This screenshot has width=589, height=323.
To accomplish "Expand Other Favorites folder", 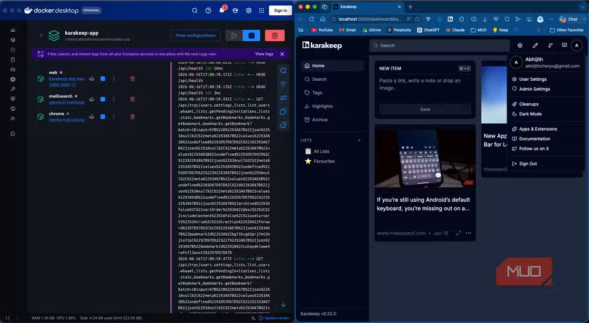I will [x=567, y=30].
